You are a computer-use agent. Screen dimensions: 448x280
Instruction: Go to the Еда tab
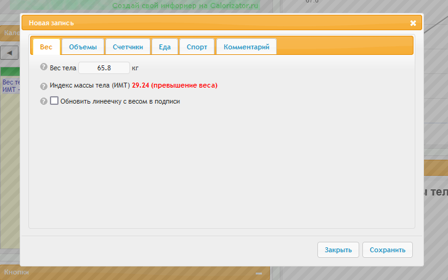(x=165, y=47)
